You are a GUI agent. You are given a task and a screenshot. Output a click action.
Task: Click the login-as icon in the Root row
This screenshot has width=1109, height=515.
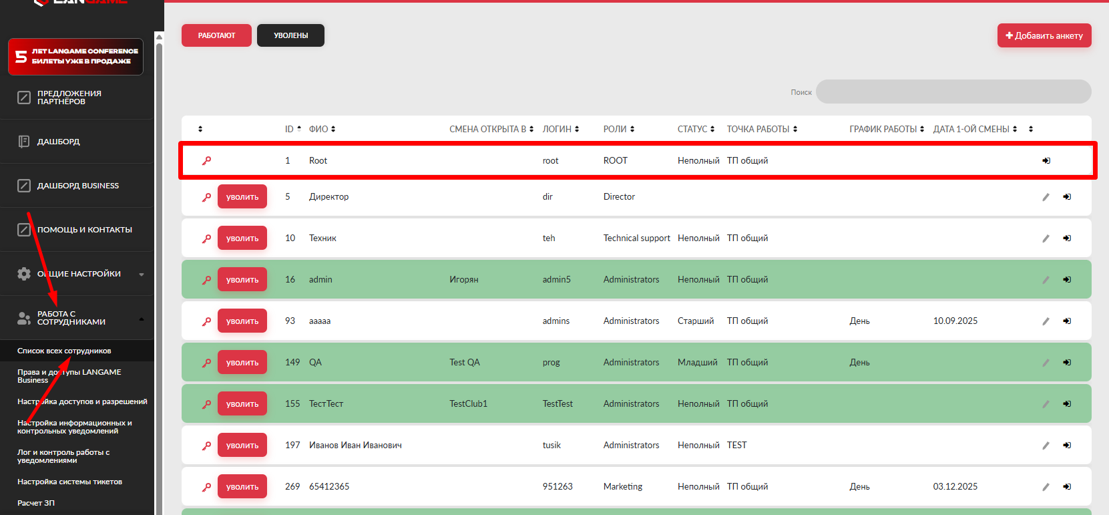(x=1046, y=161)
